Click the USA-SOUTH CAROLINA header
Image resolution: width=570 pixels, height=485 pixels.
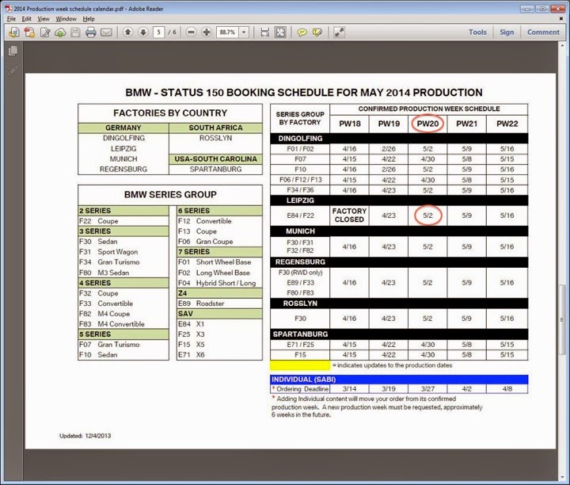coord(215,159)
